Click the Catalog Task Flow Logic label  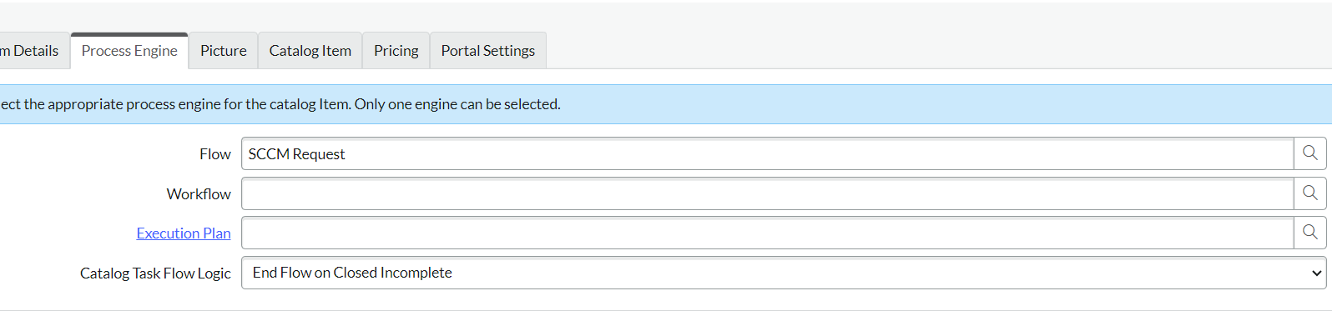point(155,273)
